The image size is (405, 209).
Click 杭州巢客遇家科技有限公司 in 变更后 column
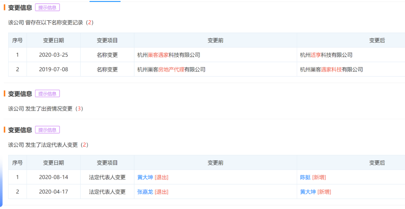coord(331,69)
